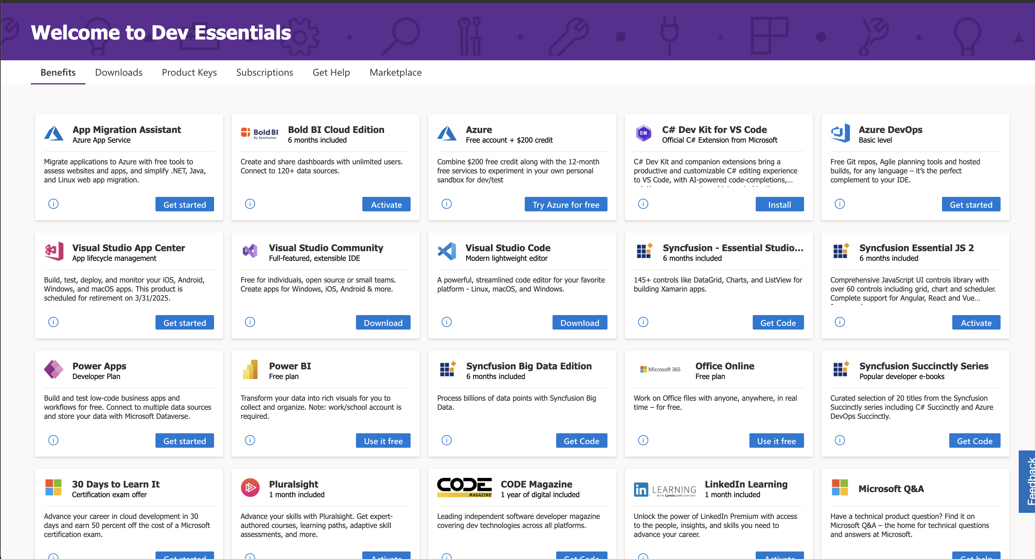
Task: Click the CODE Magazine logo
Action: click(x=464, y=488)
